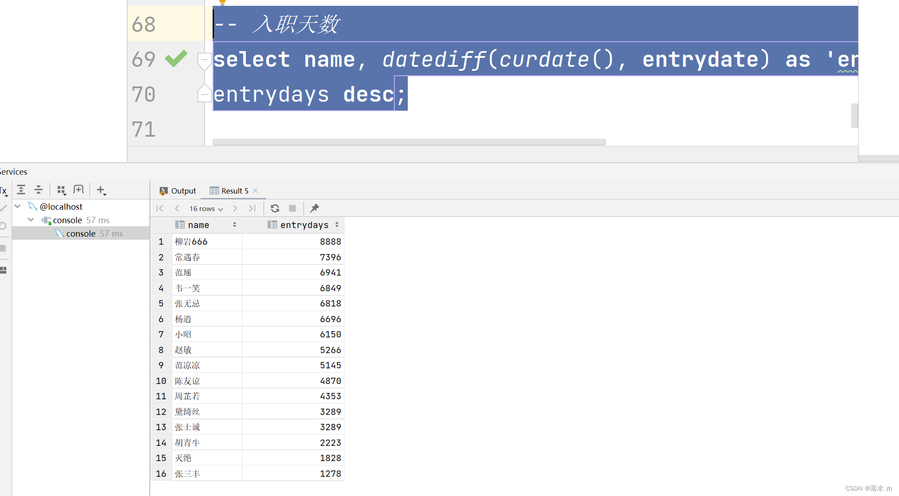
Task: Click the Stop query square icon
Action: [292, 208]
